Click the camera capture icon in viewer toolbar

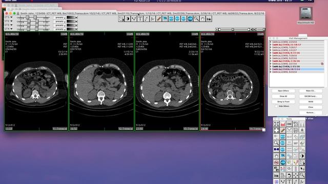tap(209, 19)
